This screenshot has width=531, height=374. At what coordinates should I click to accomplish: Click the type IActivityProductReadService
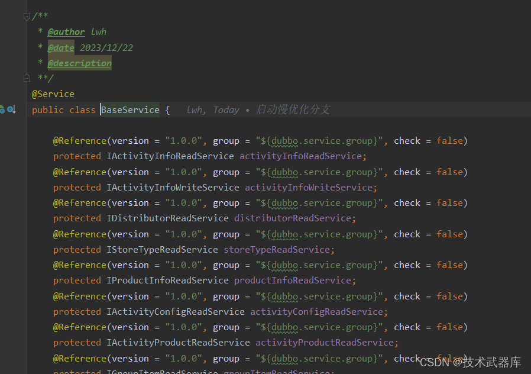(x=178, y=343)
